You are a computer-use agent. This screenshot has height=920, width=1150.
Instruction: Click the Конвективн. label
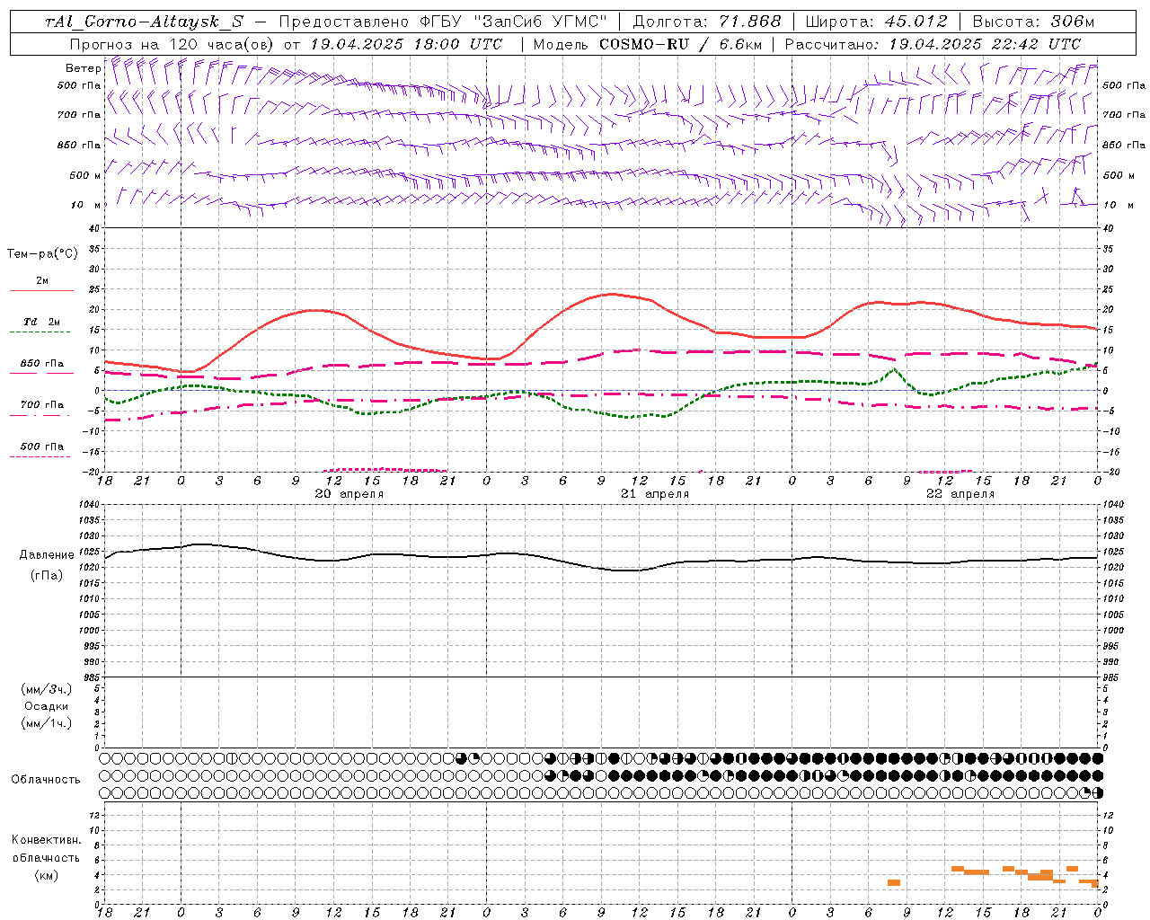(47, 840)
